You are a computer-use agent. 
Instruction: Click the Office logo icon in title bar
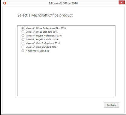[4, 3]
